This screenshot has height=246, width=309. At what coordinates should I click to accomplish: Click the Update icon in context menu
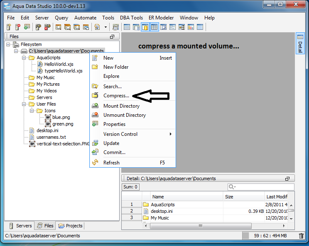click(x=95, y=143)
